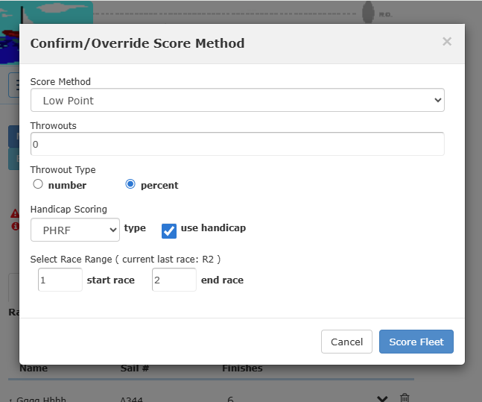Screen dimensions: 482x402
Task: Click the red warning triangle icon
Action: 15,213
